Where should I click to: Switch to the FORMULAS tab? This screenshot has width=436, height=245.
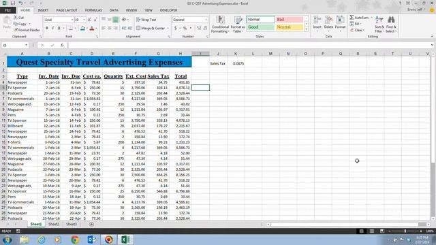coord(93,10)
